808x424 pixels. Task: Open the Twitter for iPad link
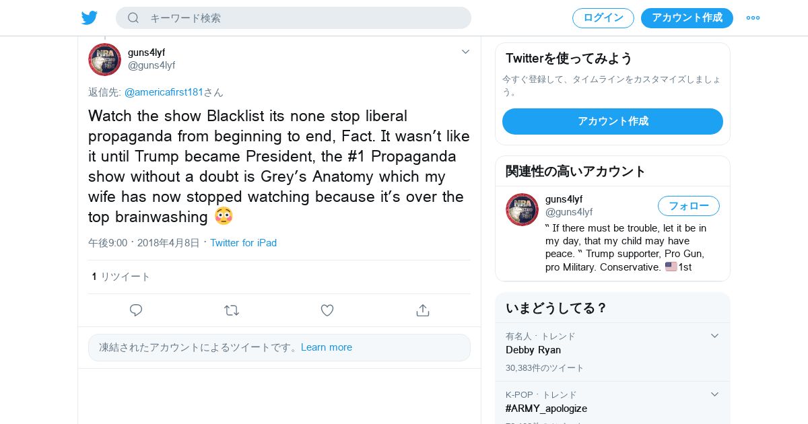[243, 243]
